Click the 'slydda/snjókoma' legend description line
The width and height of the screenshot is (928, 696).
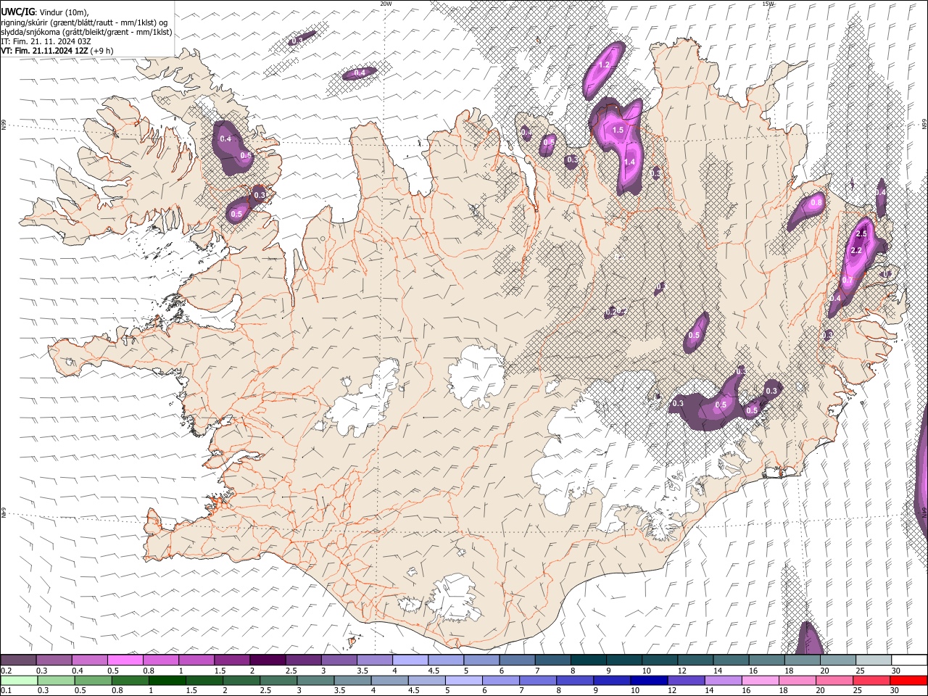click(86, 32)
